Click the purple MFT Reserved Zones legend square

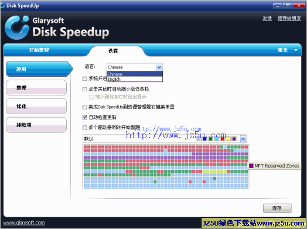(251, 166)
